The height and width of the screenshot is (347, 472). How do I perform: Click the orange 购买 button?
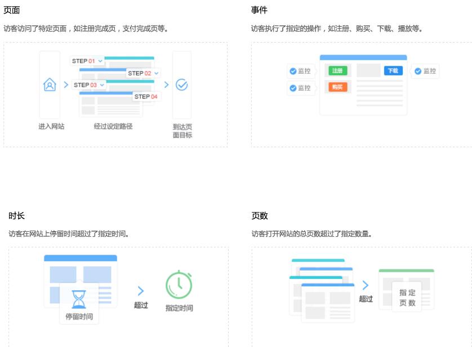point(337,87)
